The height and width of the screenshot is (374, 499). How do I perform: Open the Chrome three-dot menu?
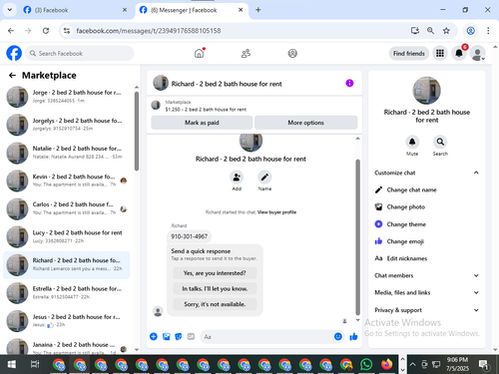coord(488,31)
